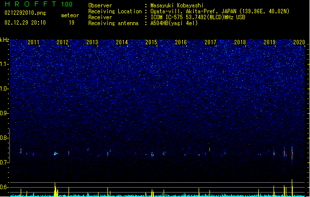Click the 2017 time marker
This screenshot has height=197, width=310.
click(210, 42)
